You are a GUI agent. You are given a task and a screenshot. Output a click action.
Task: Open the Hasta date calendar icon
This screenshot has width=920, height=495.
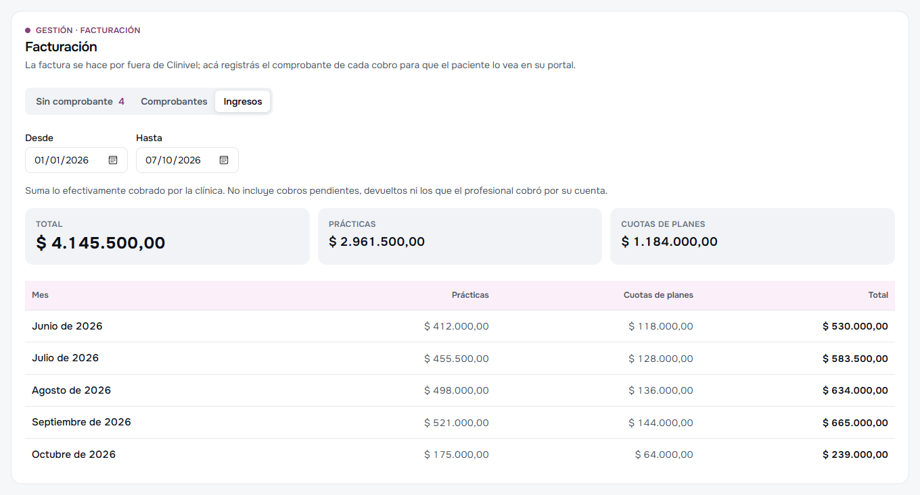[224, 160]
